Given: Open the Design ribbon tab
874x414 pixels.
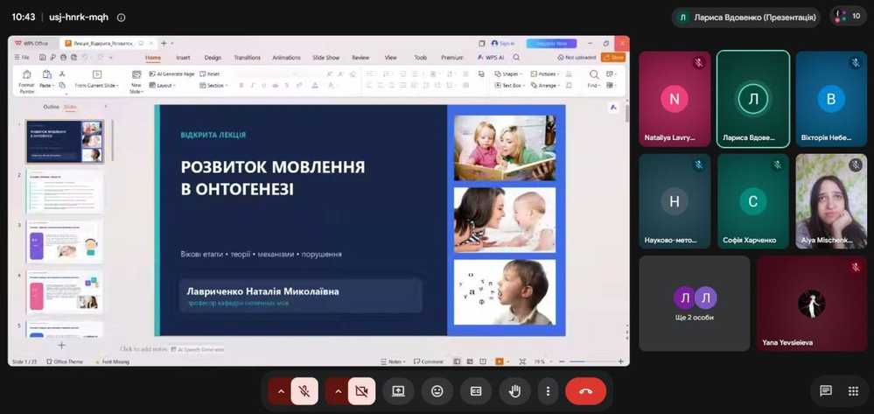Looking at the screenshot, I should pos(213,58).
